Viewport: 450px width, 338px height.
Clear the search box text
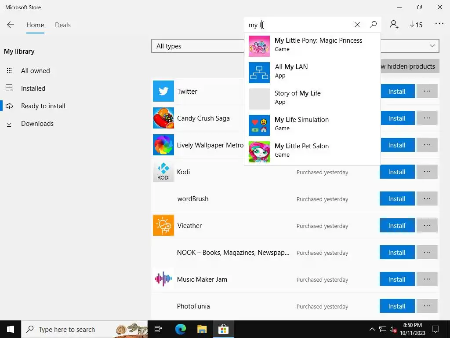tap(357, 25)
